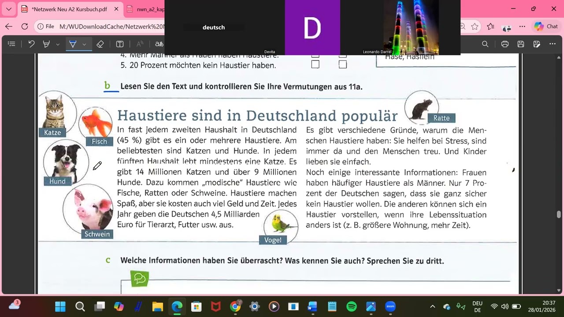Undo the last PDF annotation
Viewport: 564px width, 317px height.
(31, 44)
